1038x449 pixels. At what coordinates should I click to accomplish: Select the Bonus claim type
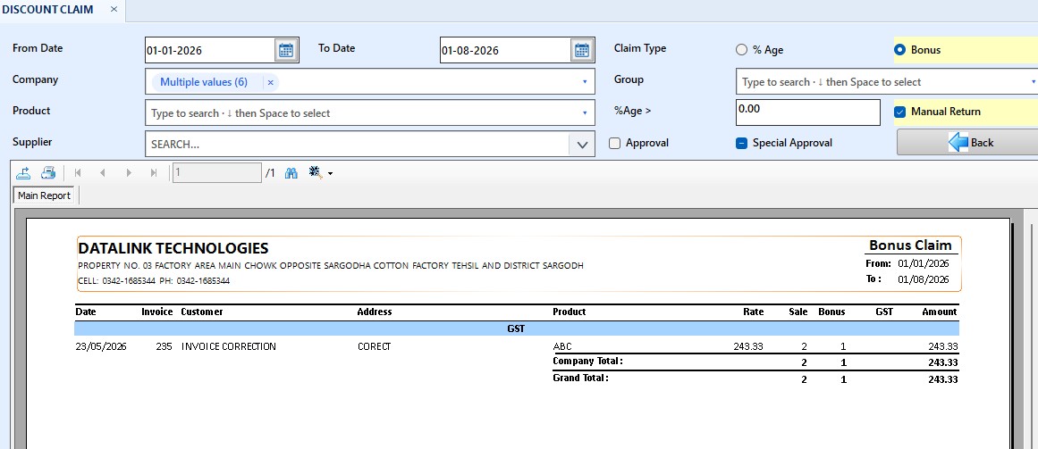click(899, 50)
